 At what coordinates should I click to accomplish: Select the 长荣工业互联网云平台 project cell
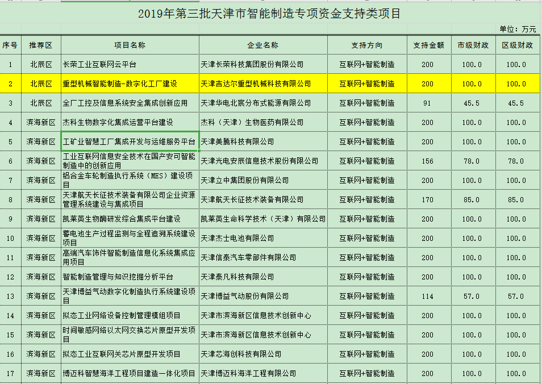[130, 64]
